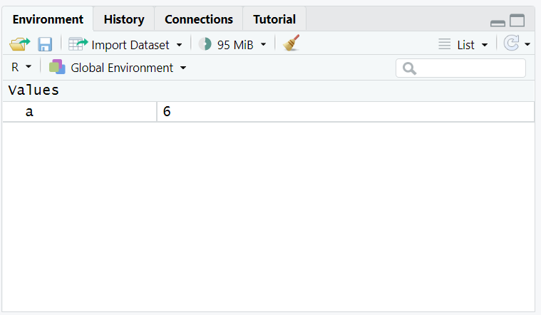
Task: Click the Load workspace folder icon
Action: [x=20, y=44]
